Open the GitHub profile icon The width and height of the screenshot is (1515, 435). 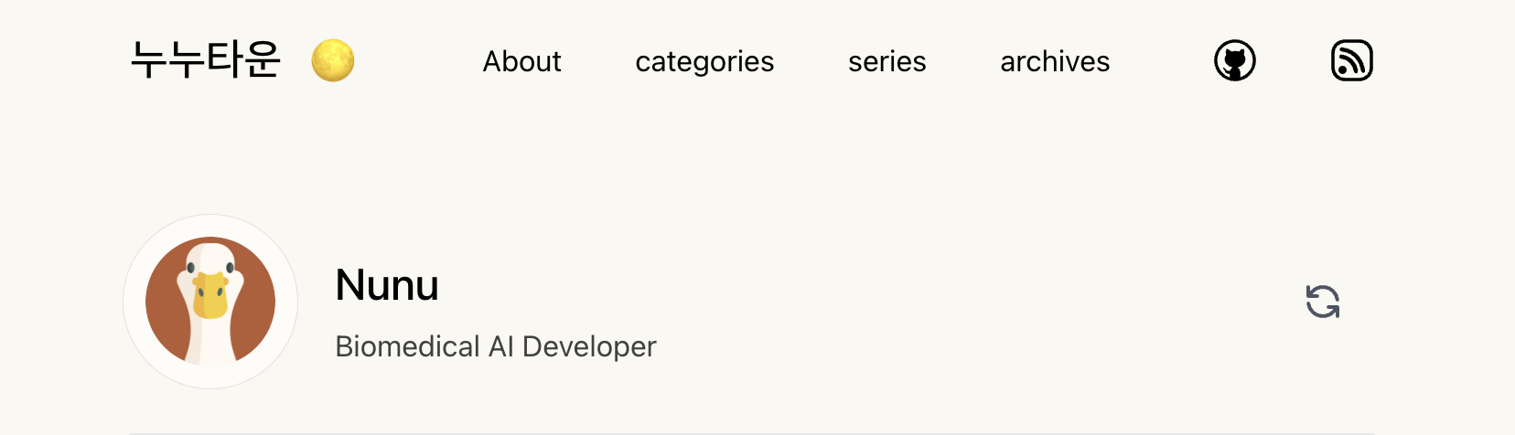point(1234,61)
